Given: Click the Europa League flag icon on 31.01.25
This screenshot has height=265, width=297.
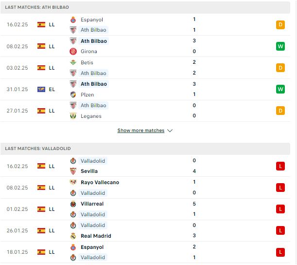Looking at the screenshot, I should point(41,89).
